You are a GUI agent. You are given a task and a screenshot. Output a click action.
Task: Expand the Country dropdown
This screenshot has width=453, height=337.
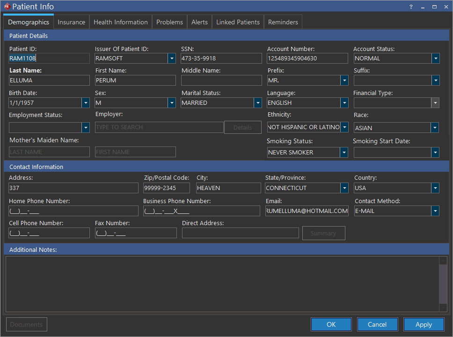435,188
